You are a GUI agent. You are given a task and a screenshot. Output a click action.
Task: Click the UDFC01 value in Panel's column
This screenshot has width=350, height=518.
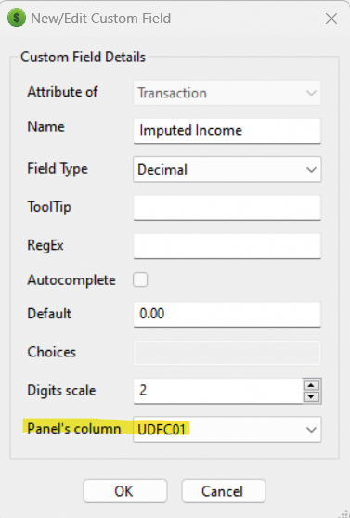click(x=162, y=430)
